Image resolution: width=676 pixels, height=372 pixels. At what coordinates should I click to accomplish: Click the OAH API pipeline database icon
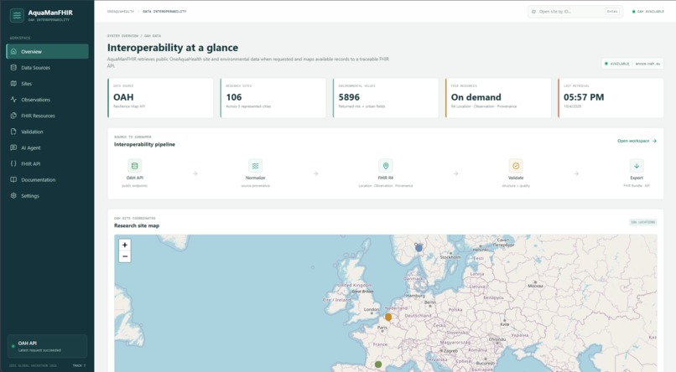pyautogui.click(x=134, y=166)
